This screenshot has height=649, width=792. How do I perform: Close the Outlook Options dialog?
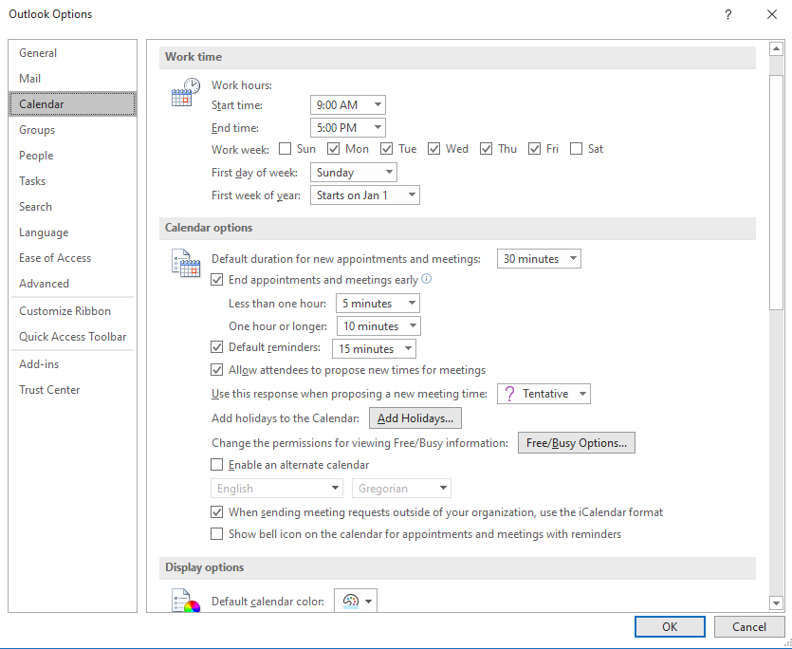point(772,14)
